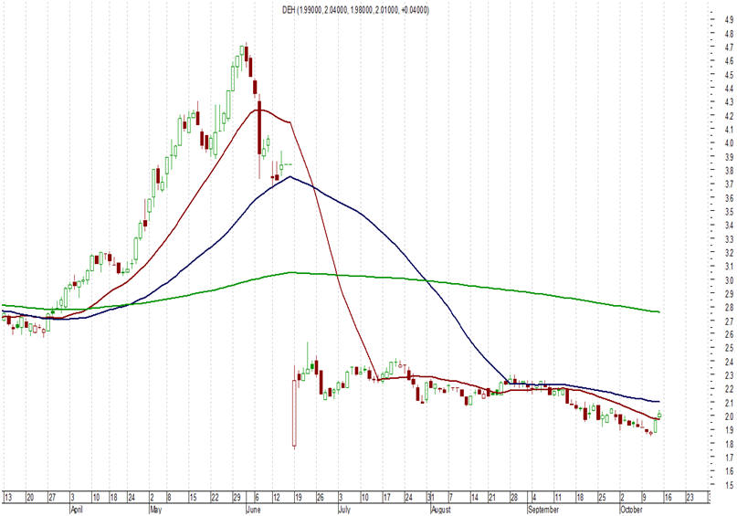Screen dimensions: 737x516
Task: Click the 8 date axis label
Action: click(x=170, y=497)
